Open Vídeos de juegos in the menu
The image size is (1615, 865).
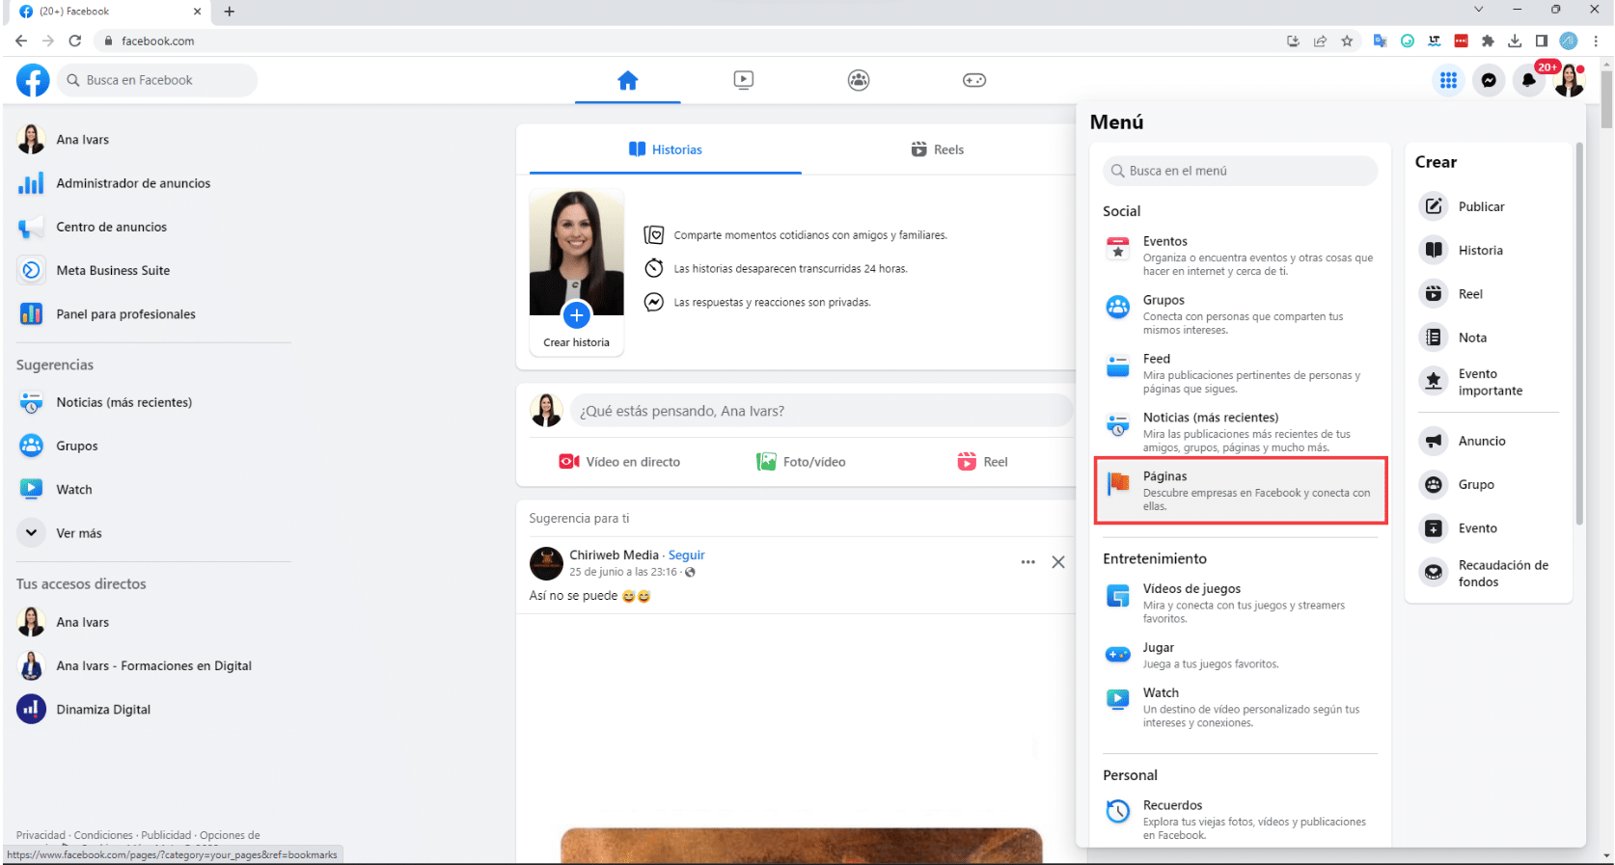[x=1241, y=603]
